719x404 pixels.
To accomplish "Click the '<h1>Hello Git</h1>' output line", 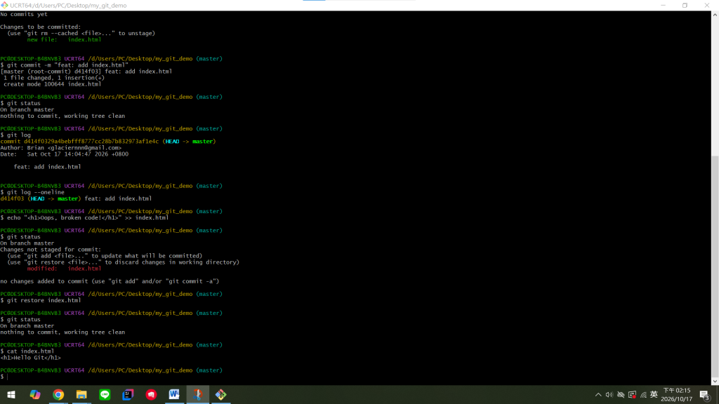I will (30, 358).
